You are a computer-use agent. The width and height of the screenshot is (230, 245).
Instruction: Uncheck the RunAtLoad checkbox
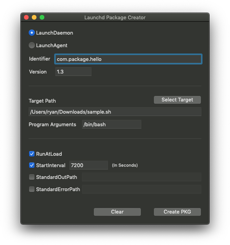pyautogui.click(x=32, y=154)
